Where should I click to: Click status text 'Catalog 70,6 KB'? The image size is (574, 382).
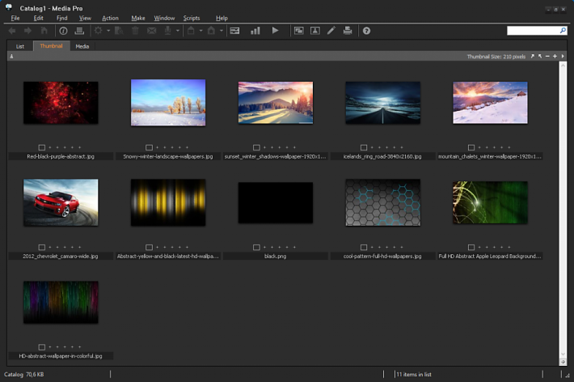[x=23, y=374]
